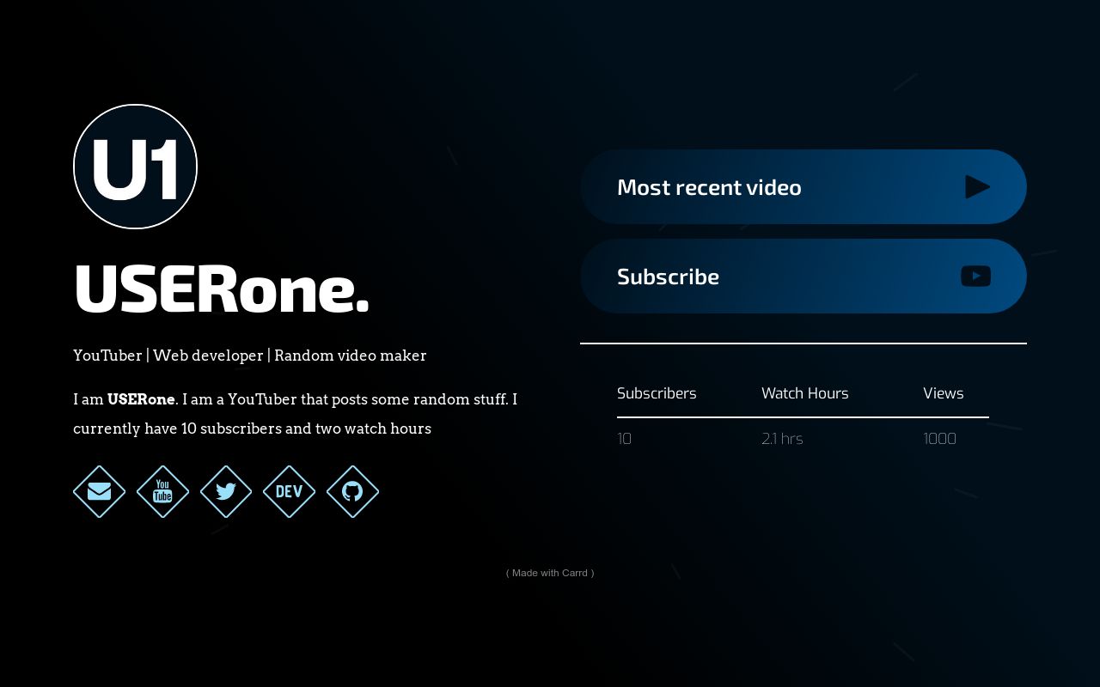Open the GitHub profile icon
The height and width of the screenshot is (687, 1100).
(352, 492)
